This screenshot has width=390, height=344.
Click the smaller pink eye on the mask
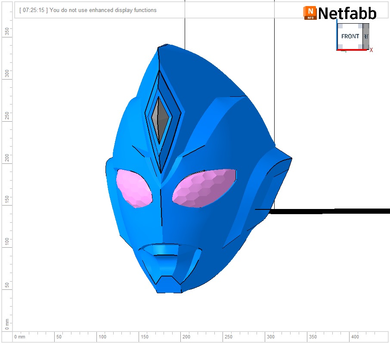tap(134, 188)
